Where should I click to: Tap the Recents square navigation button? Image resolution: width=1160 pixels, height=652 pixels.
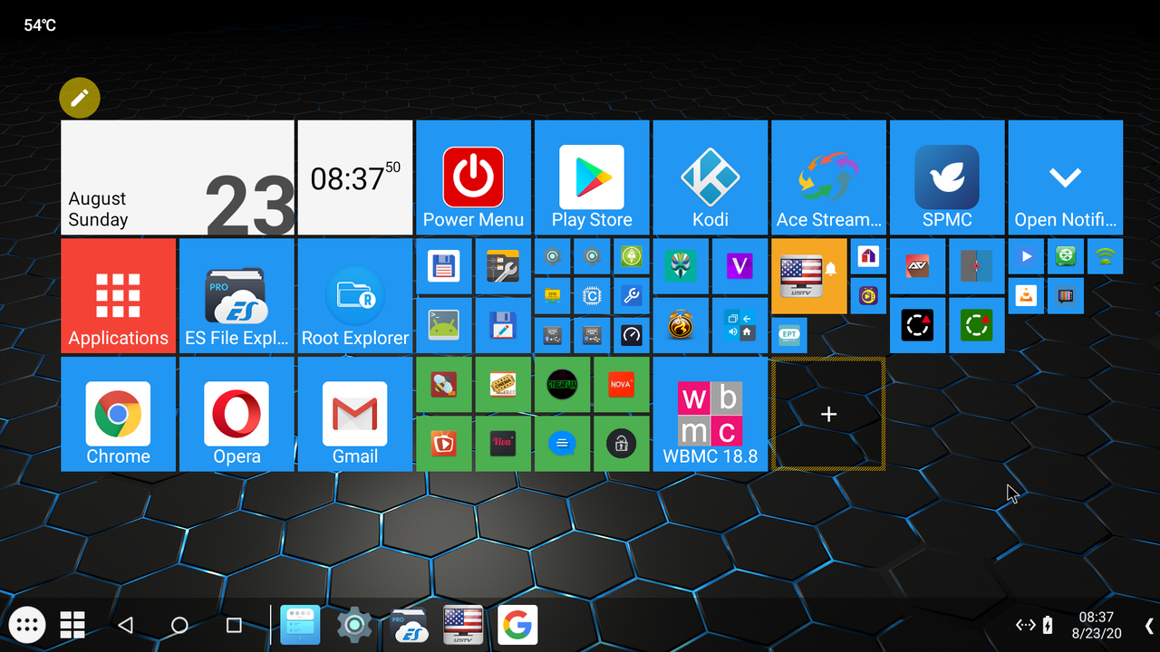(x=234, y=625)
